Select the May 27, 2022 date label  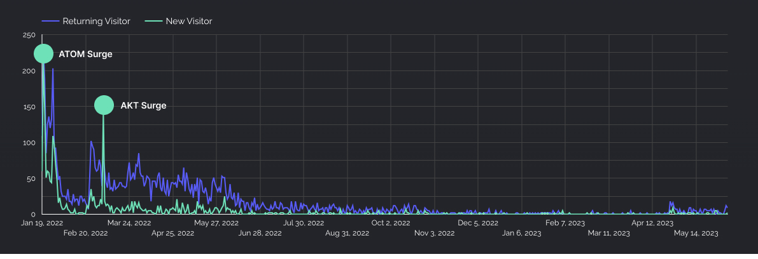click(x=216, y=223)
